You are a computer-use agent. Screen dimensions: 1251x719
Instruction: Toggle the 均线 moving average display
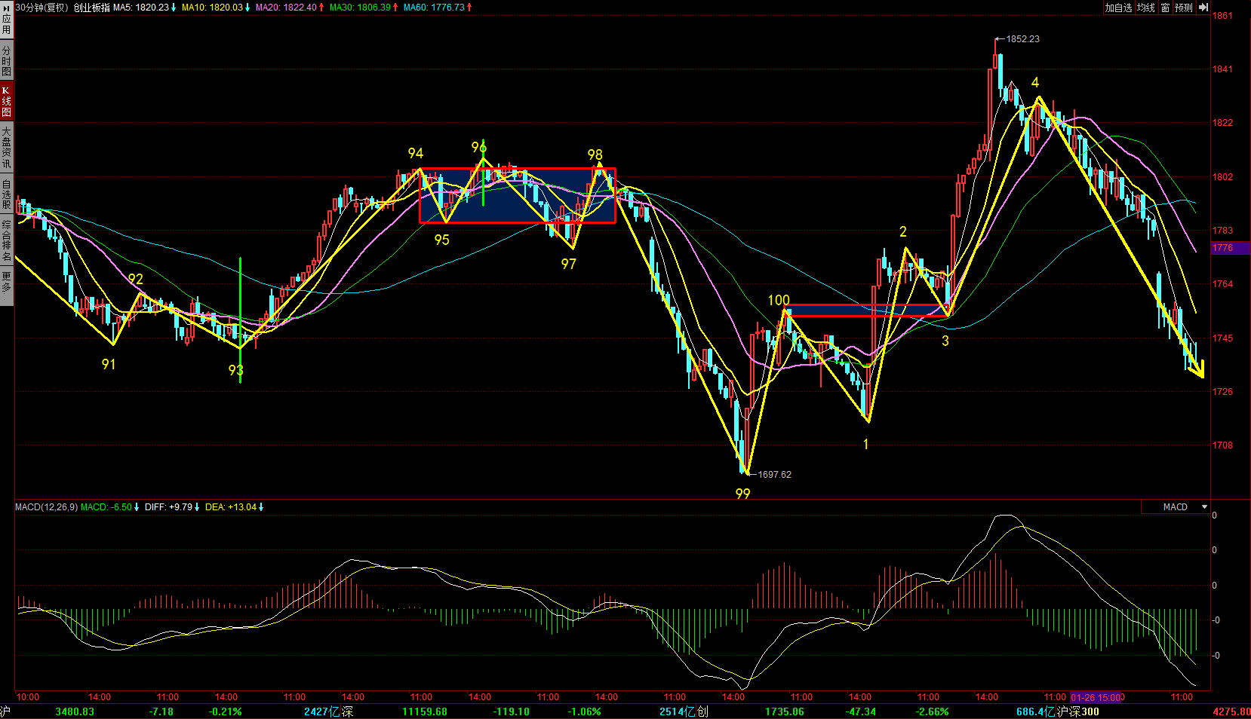pos(1146,8)
